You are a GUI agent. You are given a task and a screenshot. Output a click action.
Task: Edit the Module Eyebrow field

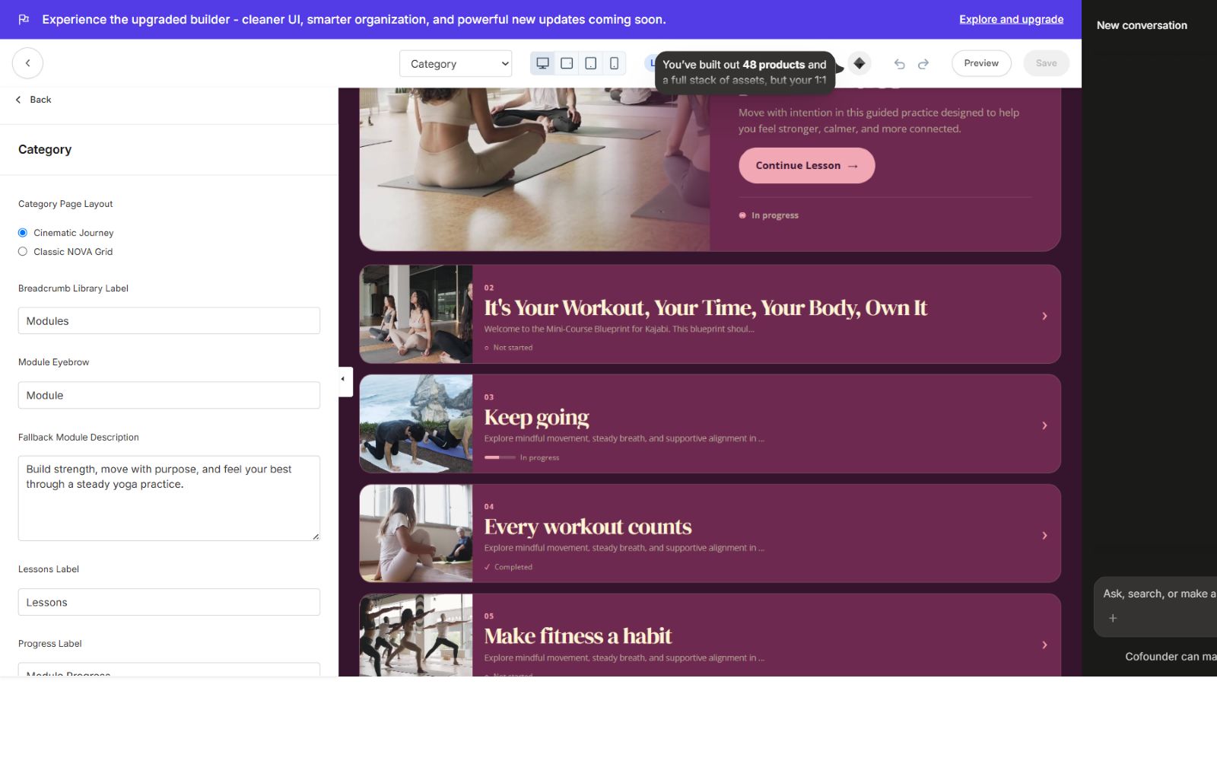click(169, 395)
